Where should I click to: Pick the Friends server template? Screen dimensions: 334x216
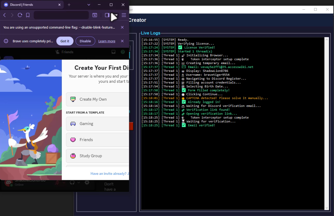[98, 140]
